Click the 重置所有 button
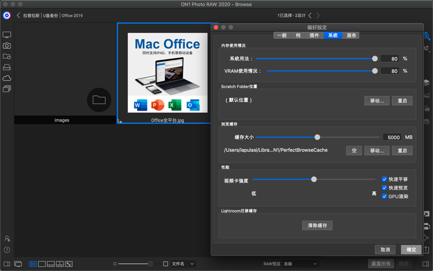 point(381,264)
